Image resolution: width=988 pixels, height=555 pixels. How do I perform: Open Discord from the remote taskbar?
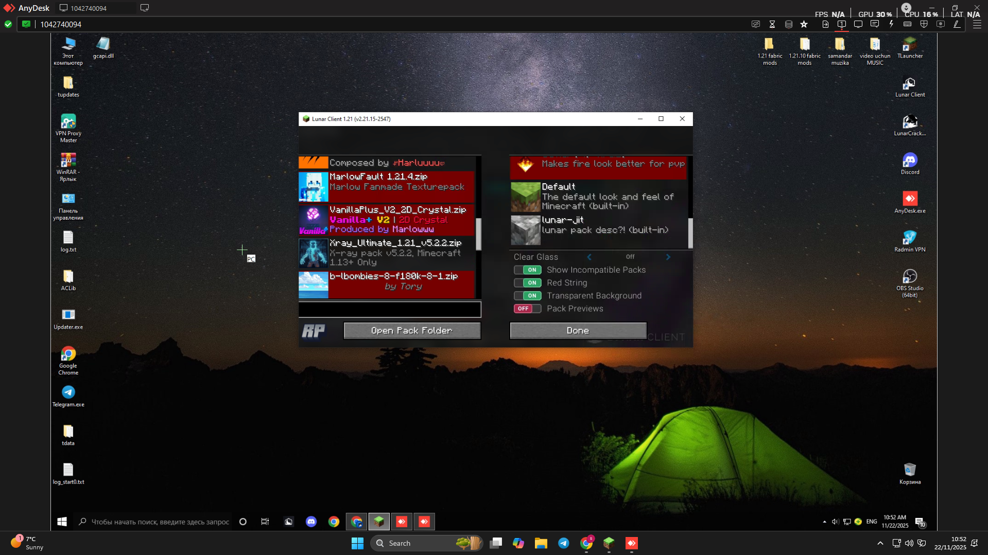point(311,522)
